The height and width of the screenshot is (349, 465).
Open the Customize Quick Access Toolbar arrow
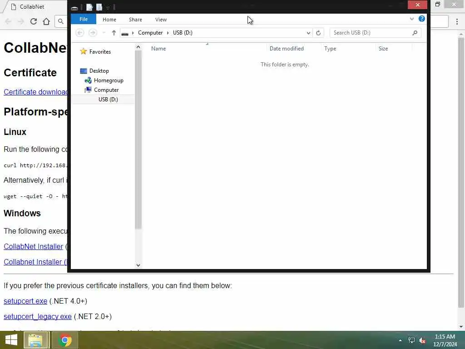[x=108, y=7]
